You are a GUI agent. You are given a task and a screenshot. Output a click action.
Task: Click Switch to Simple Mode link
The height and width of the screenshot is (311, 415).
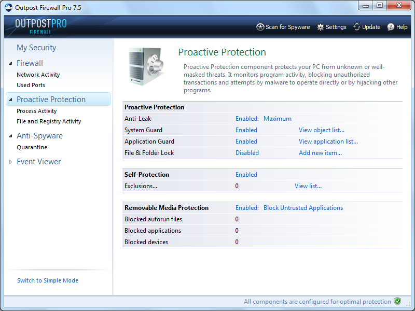click(48, 280)
